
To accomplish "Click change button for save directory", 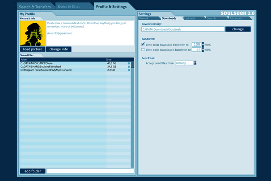I will tap(238, 29).
